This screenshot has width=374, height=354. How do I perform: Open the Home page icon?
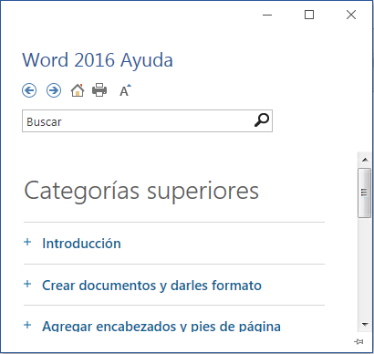pyautogui.click(x=78, y=90)
